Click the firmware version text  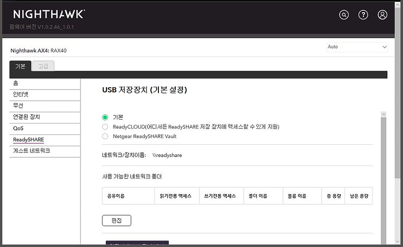coord(42,27)
